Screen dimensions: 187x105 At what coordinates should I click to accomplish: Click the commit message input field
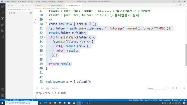click(19, 9)
